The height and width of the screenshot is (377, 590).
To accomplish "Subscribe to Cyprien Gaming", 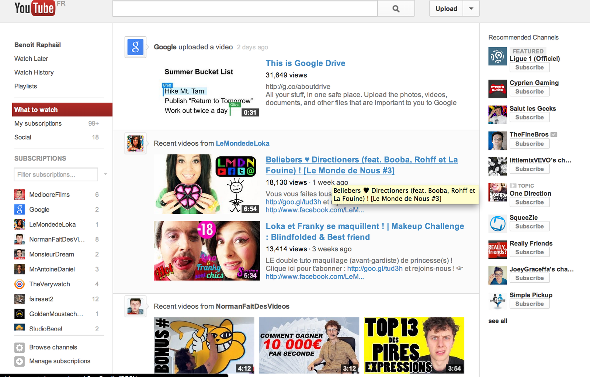I will pyautogui.click(x=530, y=91).
